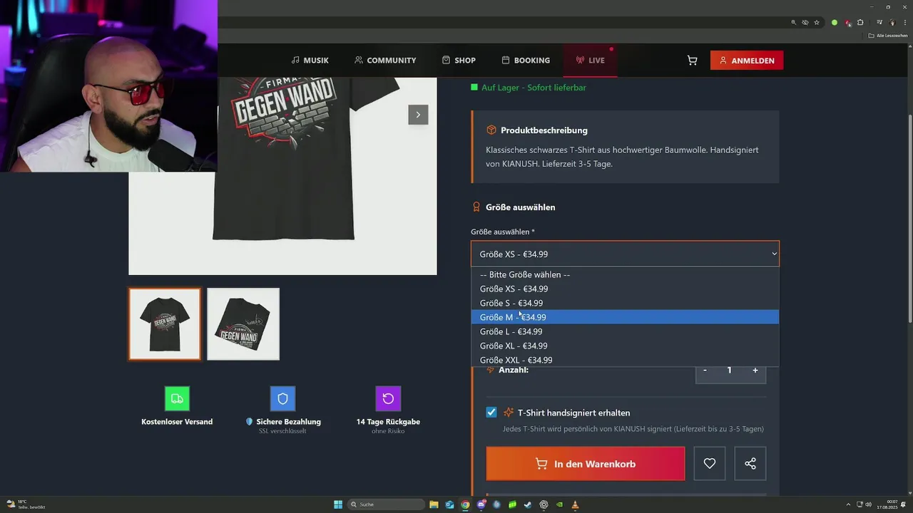Image resolution: width=913 pixels, height=513 pixels.
Task: Open the Chrome profile avatar
Action: click(892, 23)
